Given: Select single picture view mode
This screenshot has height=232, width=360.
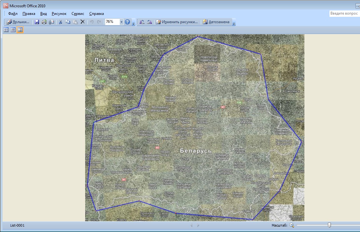Looking at the screenshot, I should point(20,30).
